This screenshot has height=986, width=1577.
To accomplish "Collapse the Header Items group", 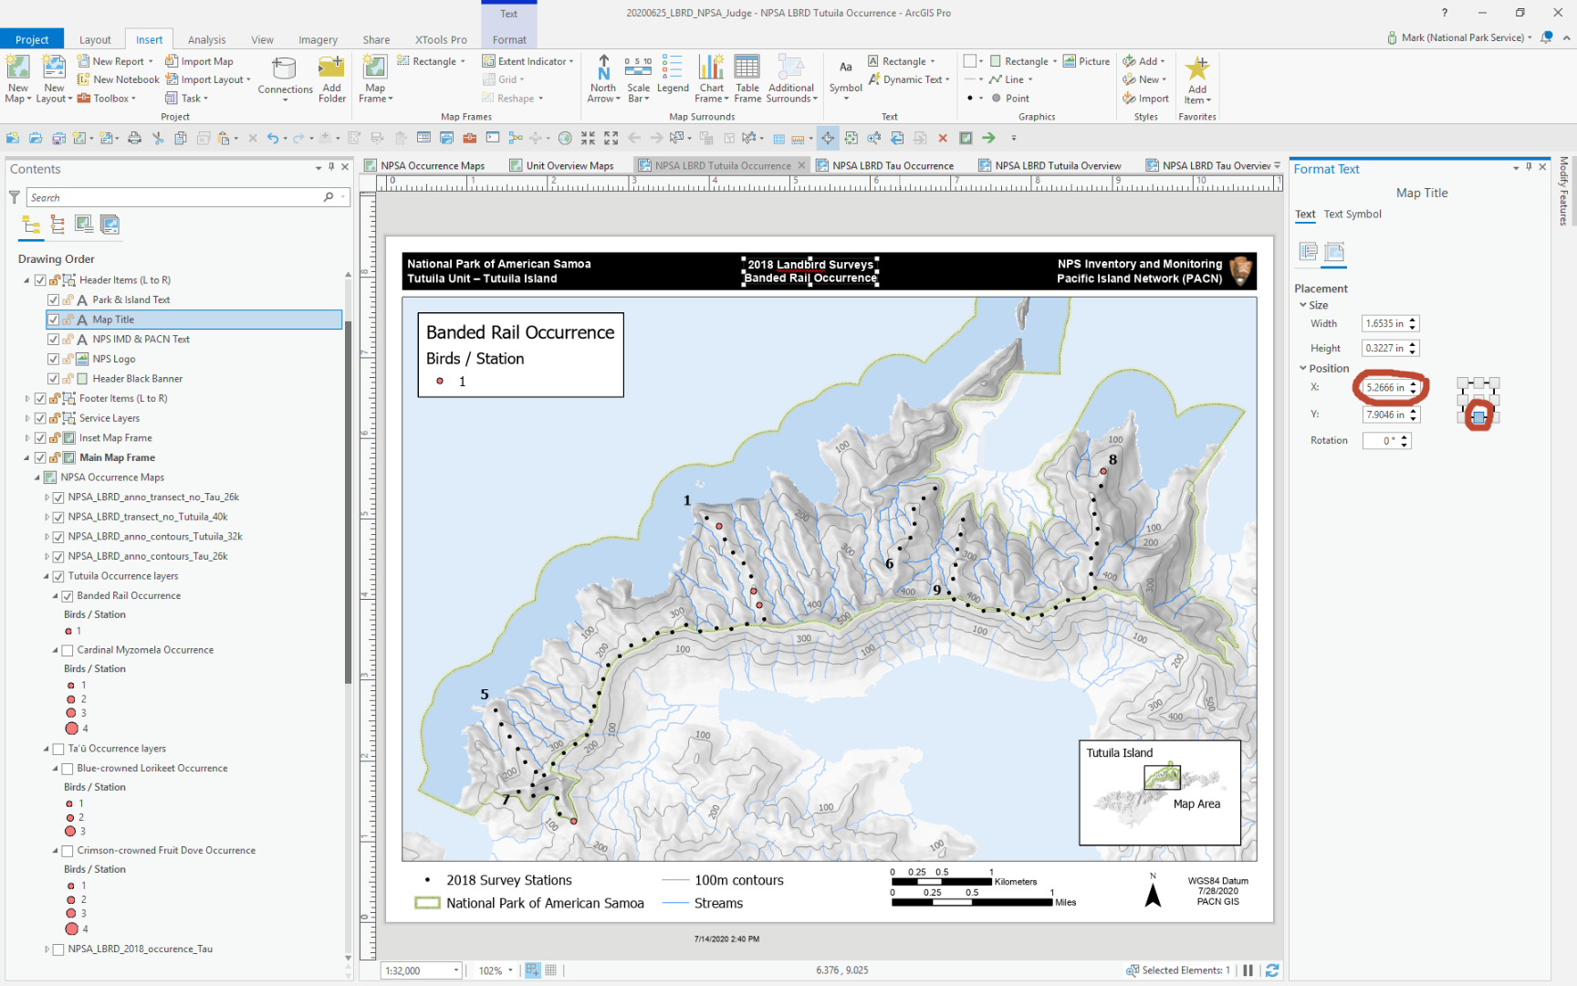I will [x=26, y=280].
